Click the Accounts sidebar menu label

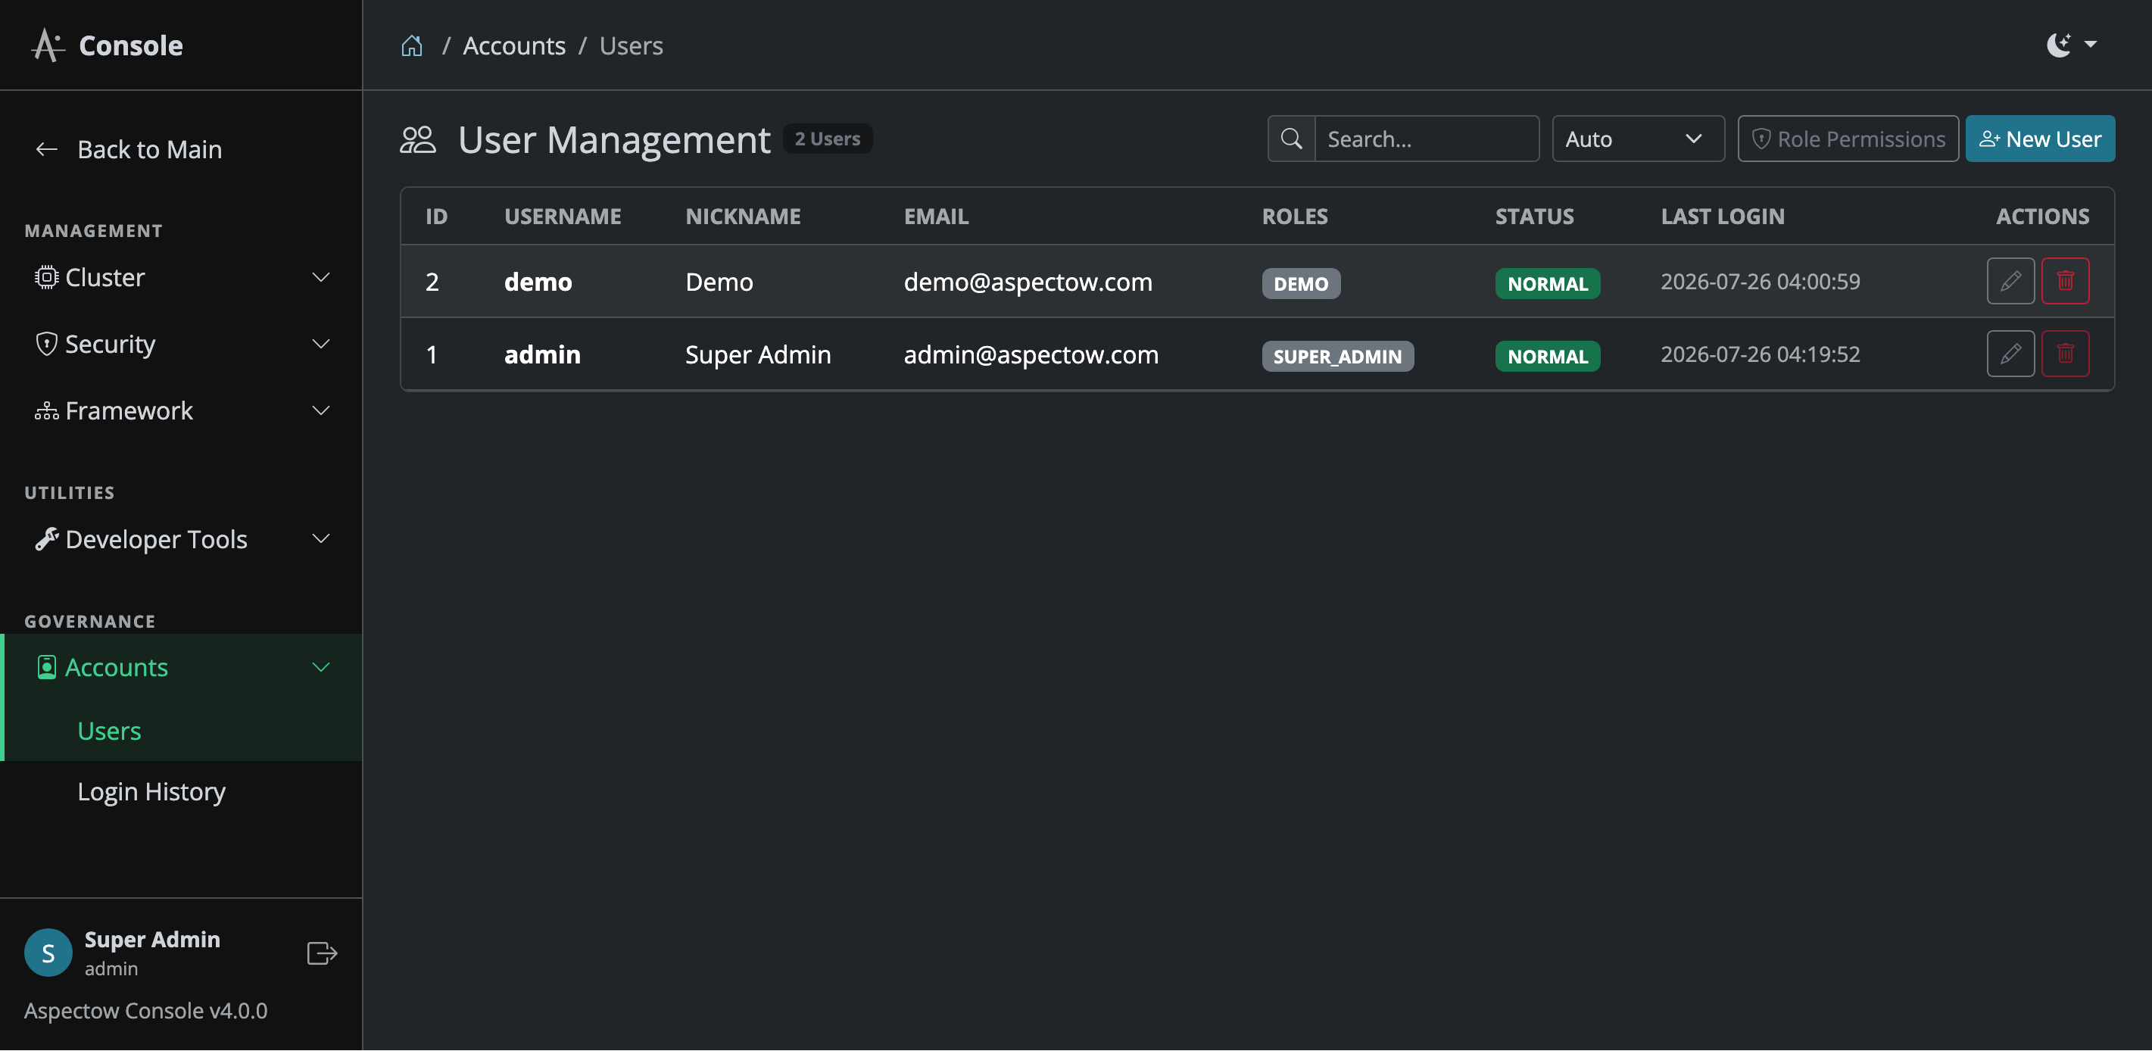(x=116, y=668)
